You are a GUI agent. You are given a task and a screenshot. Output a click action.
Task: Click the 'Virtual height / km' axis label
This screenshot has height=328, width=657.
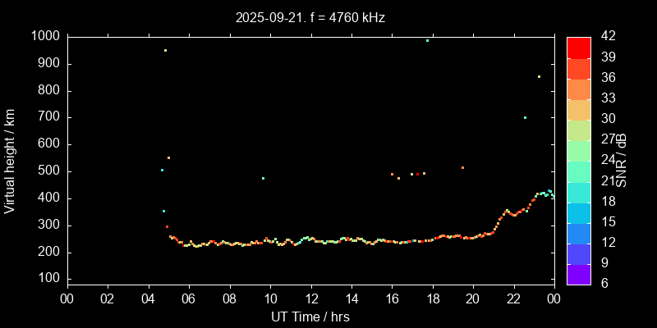point(10,161)
